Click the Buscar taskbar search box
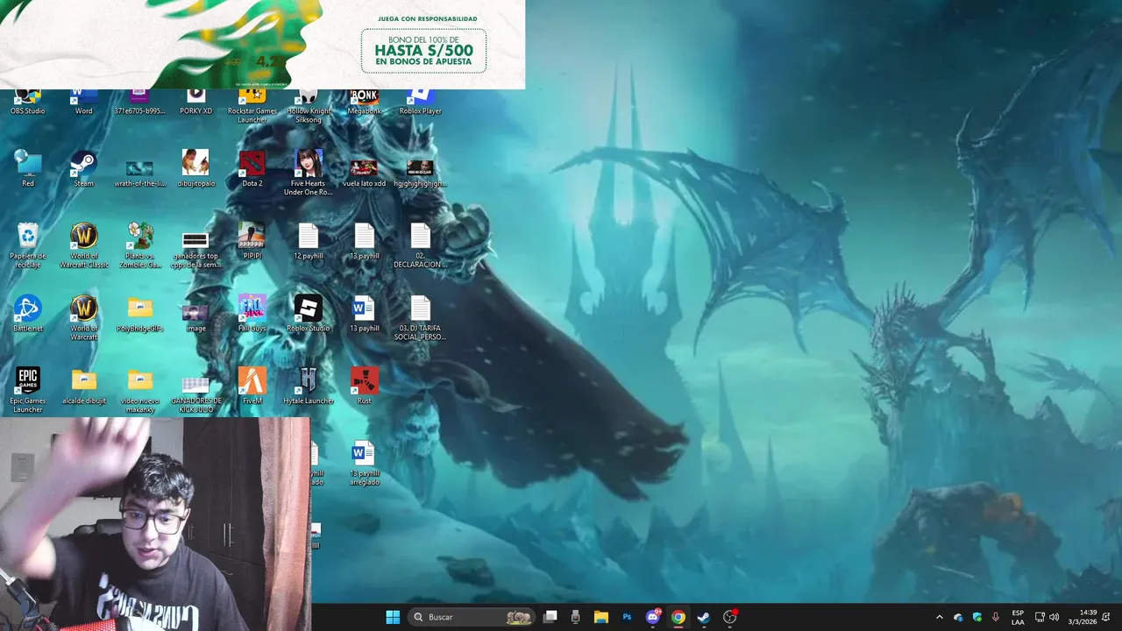Viewport: 1122px width, 631px height. [473, 617]
